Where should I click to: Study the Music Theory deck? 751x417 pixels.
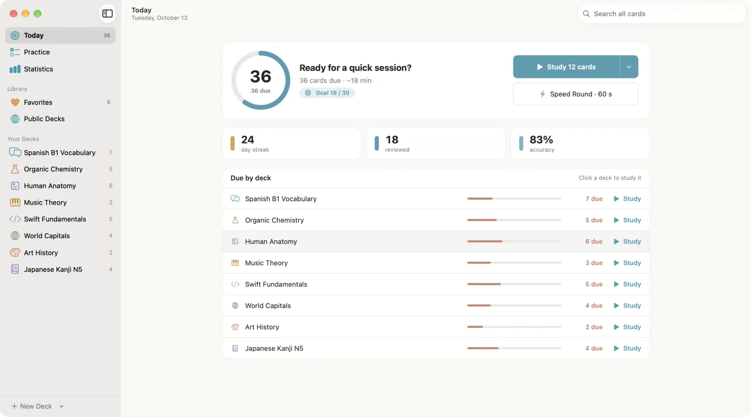click(627, 263)
